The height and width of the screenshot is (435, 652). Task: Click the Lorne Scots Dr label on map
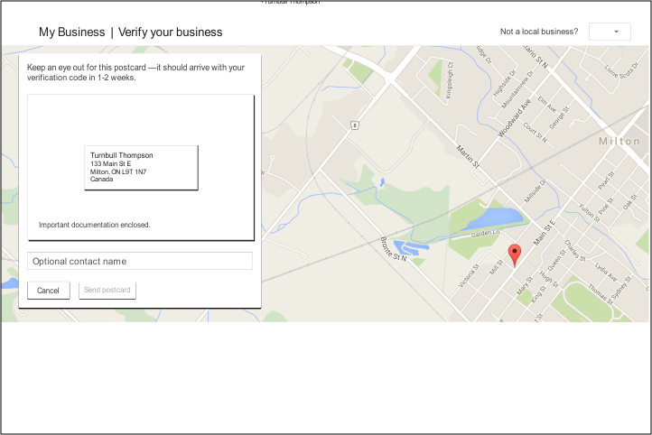[x=621, y=70]
